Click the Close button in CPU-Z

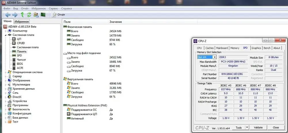(x=276, y=128)
